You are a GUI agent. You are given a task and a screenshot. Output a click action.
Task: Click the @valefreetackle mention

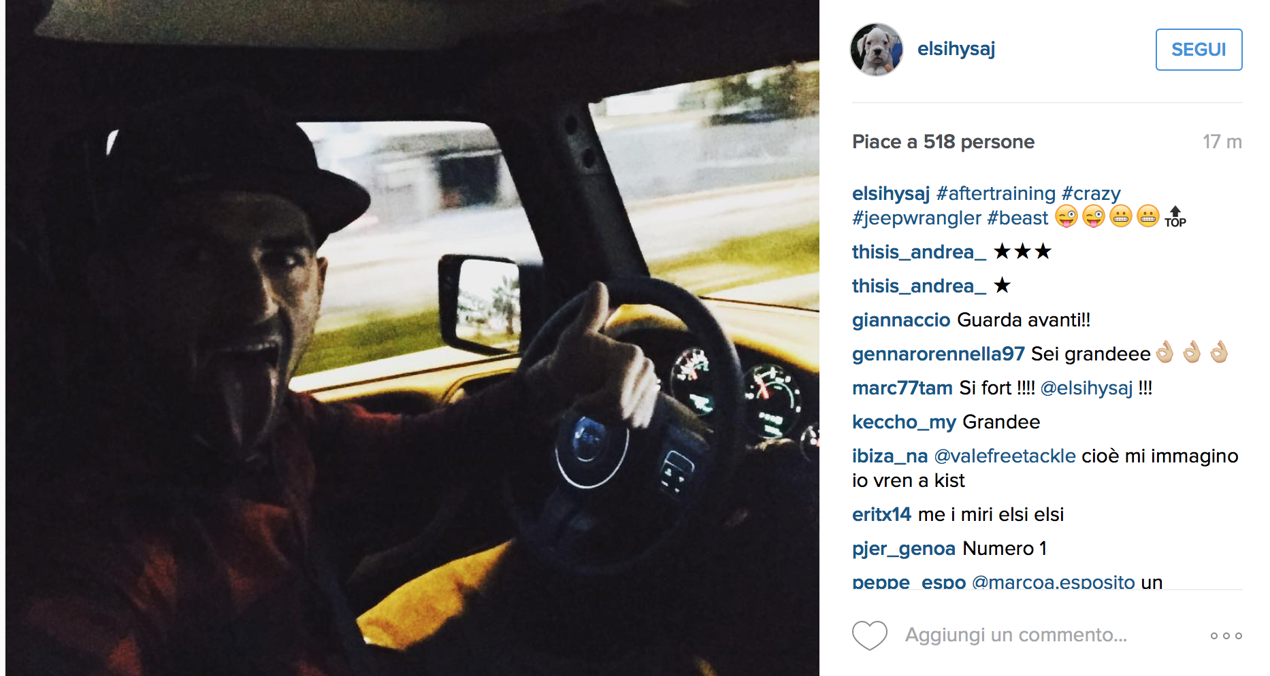1005,456
